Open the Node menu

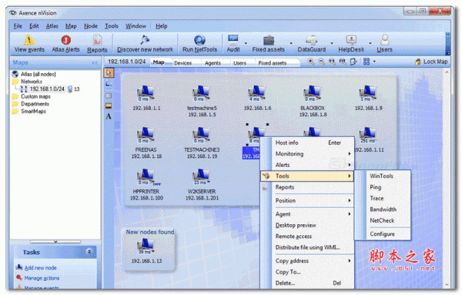pyautogui.click(x=90, y=26)
